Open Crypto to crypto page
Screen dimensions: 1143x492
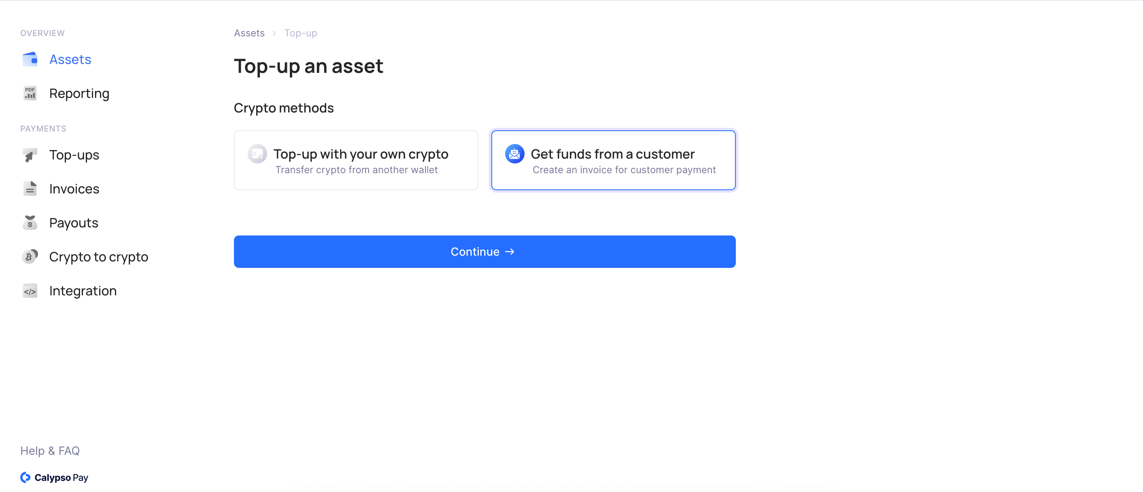coord(98,257)
